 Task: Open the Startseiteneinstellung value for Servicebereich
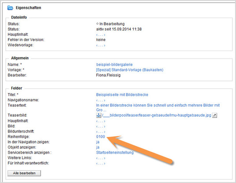pyautogui.click(x=115, y=153)
